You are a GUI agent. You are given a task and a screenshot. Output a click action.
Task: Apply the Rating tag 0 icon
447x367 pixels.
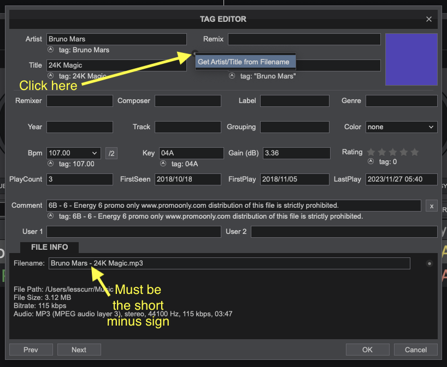(x=370, y=161)
